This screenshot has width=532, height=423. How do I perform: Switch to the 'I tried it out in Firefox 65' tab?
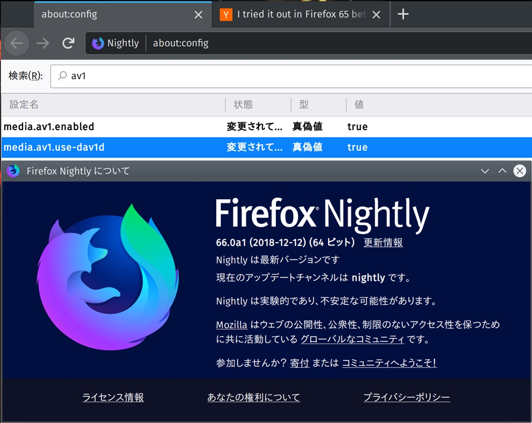[301, 14]
